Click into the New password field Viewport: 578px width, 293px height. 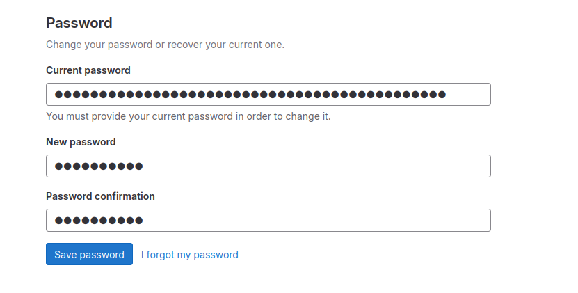(x=268, y=166)
